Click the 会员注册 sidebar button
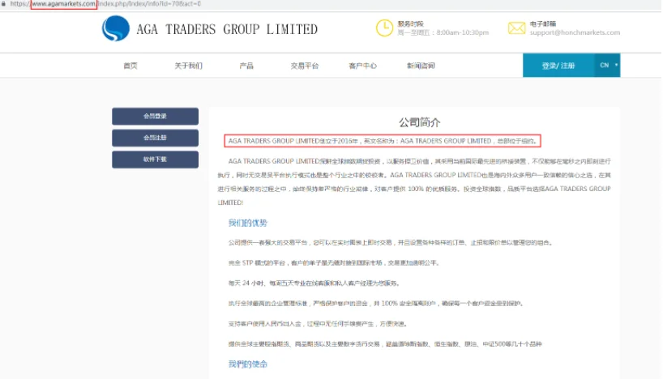 coord(155,138)
